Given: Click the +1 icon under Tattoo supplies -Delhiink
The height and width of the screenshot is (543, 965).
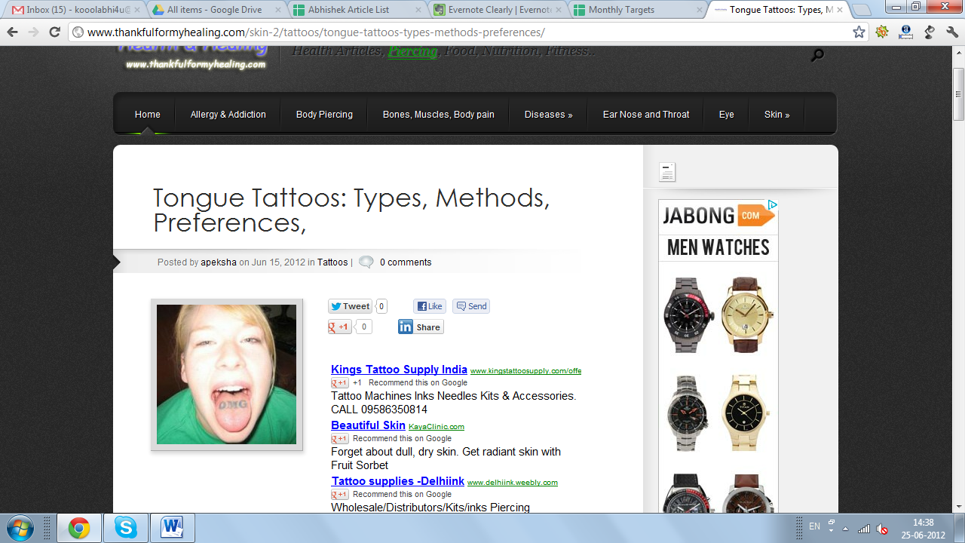Looking at the screenshot, I should tap(340, 495).
